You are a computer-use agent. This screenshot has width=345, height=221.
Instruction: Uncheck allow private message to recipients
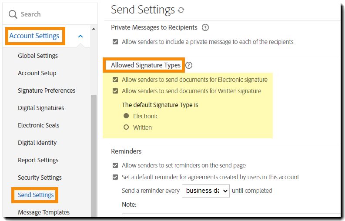pos(115,42)
